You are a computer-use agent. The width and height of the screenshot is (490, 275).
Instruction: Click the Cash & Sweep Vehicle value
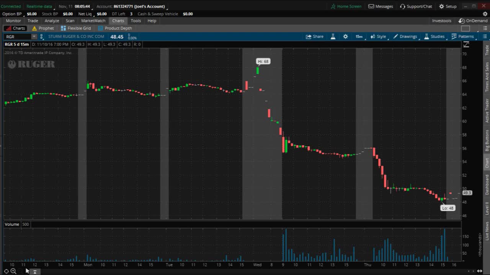188,14
